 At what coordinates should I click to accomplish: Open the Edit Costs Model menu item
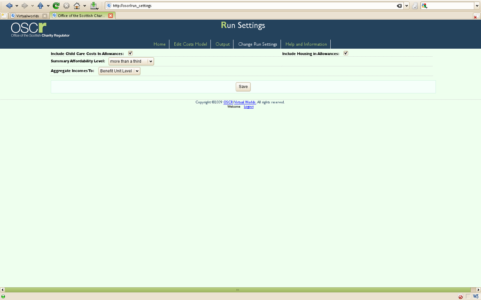[190, 44]
